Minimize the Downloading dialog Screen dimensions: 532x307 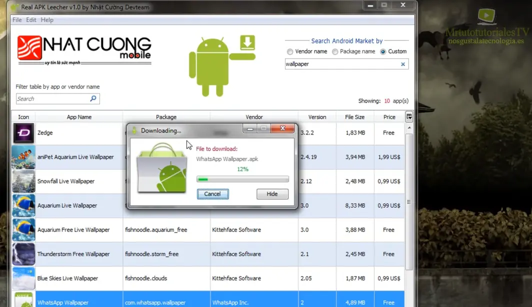(250, 128)
